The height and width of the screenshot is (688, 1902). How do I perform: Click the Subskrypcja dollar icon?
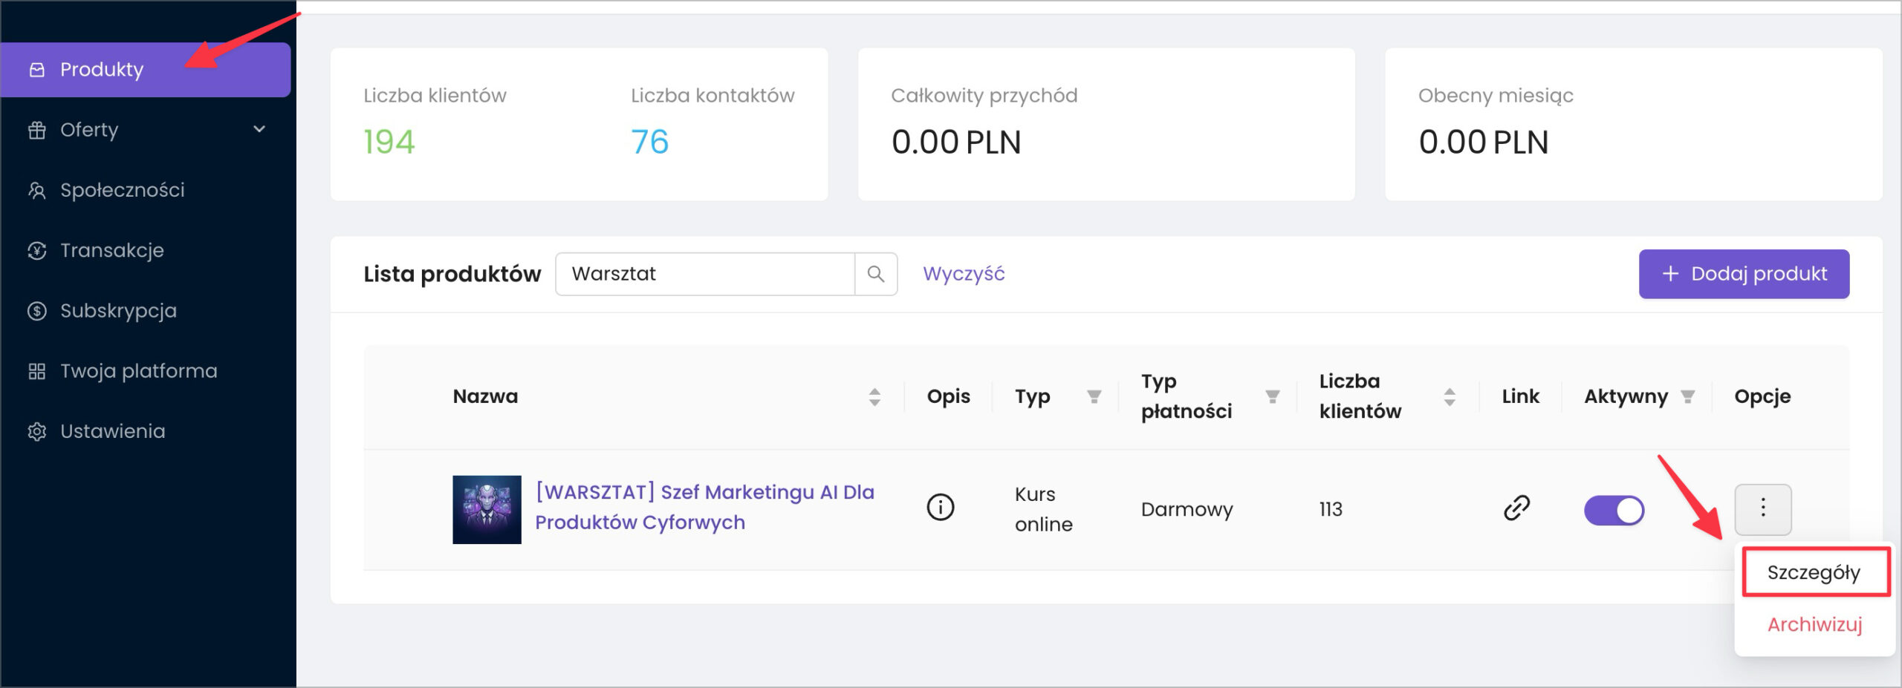coord(37,311)
